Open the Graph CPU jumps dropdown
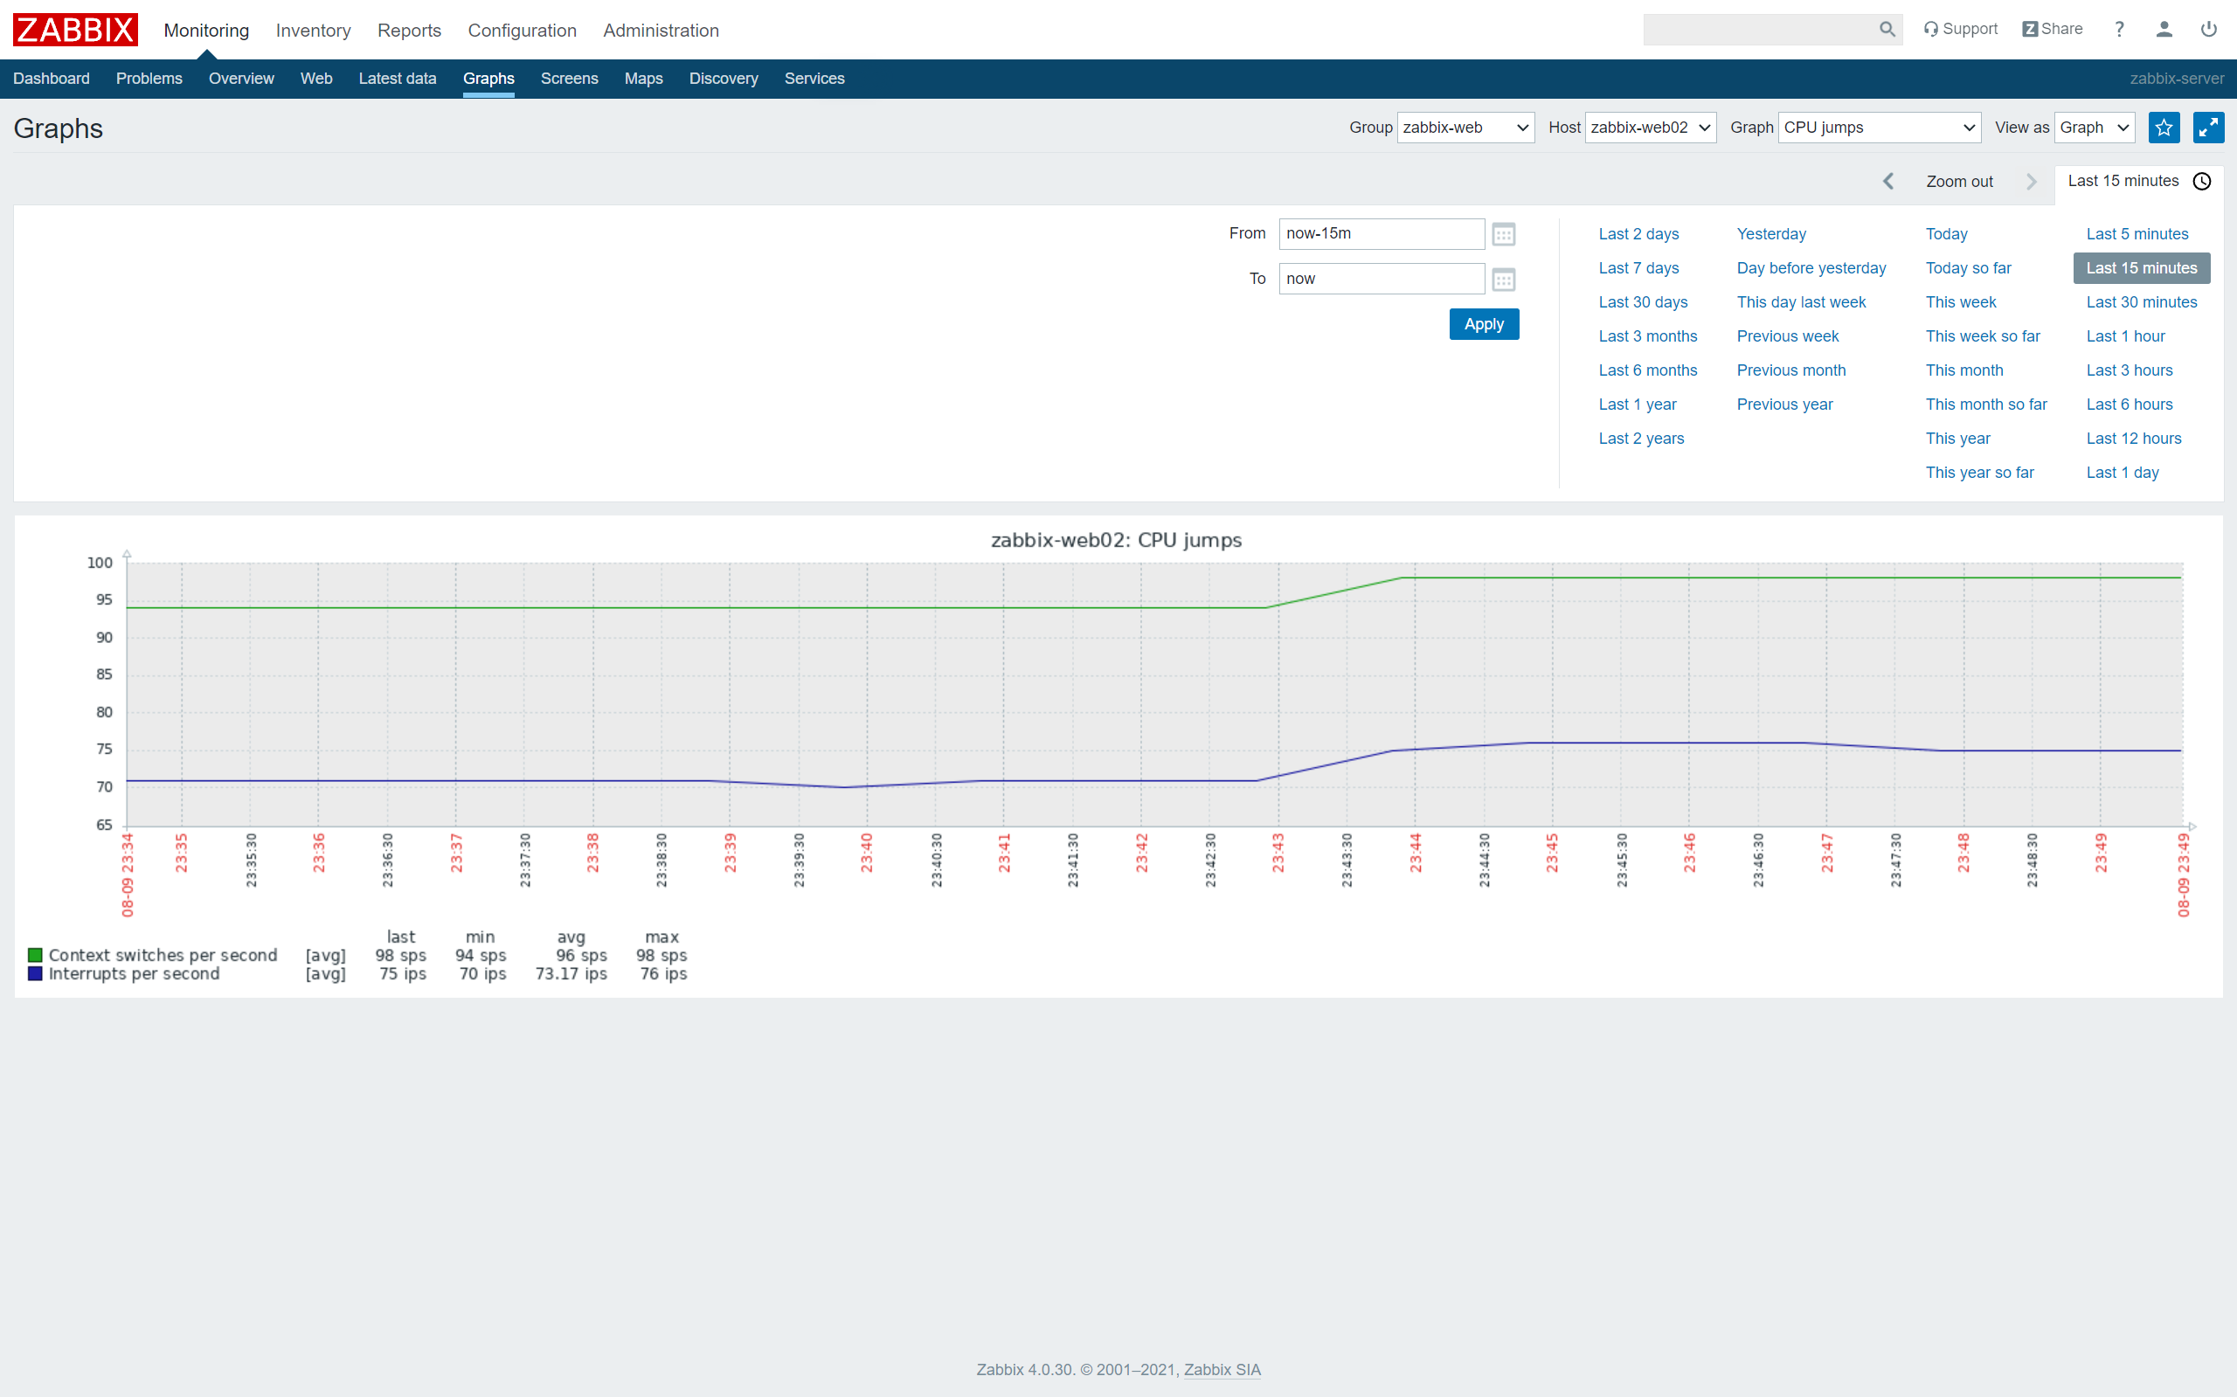 coord(1880,128)
